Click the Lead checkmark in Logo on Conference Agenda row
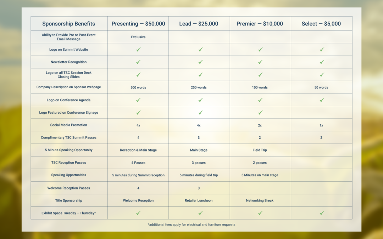Screen dimensions: 383x239 (200, 100)
